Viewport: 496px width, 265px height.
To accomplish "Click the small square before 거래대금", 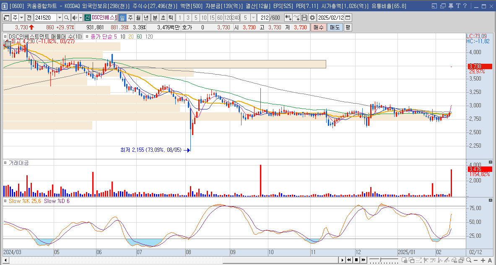I will click(x=5, y=163).
